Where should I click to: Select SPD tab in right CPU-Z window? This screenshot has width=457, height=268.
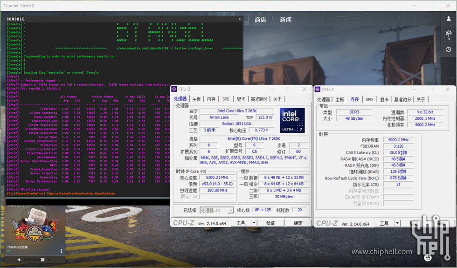369,100
